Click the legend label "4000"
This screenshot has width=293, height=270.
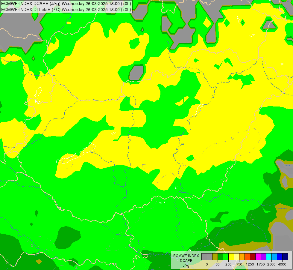click(282, 264)
